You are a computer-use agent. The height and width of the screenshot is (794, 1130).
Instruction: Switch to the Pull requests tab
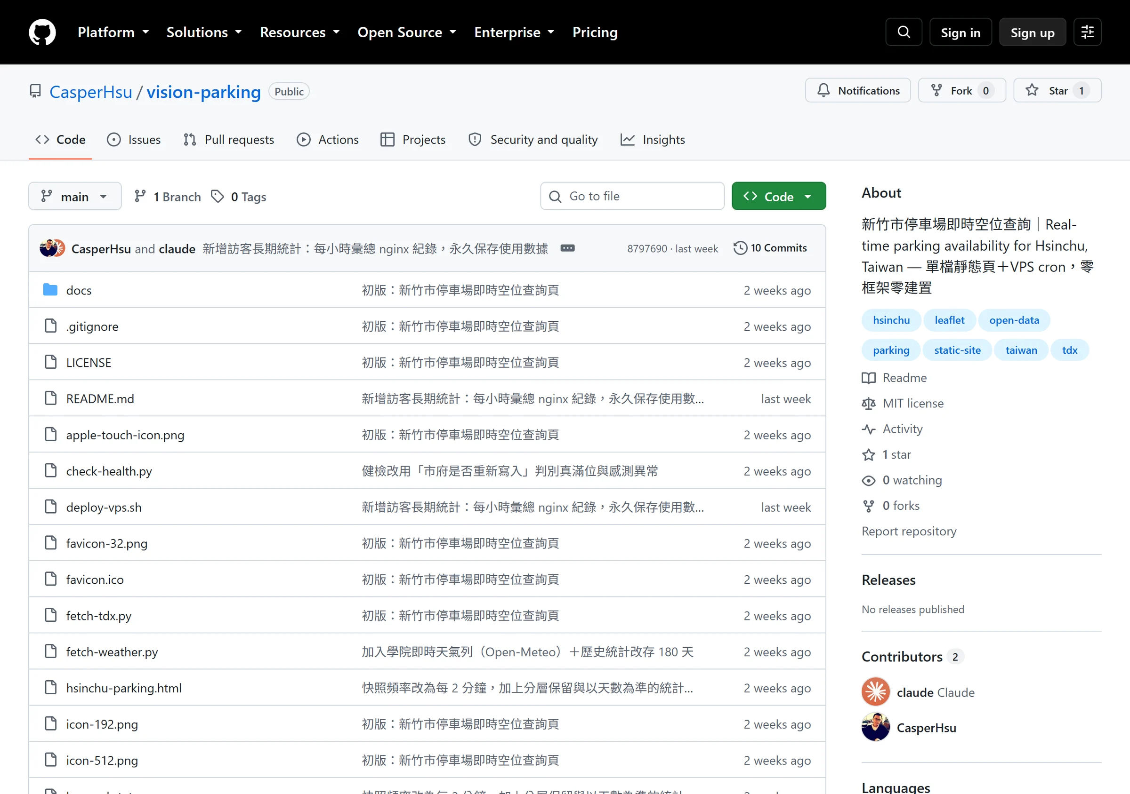click(229, 140)
